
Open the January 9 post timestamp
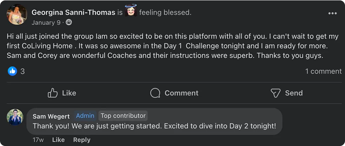46,23
